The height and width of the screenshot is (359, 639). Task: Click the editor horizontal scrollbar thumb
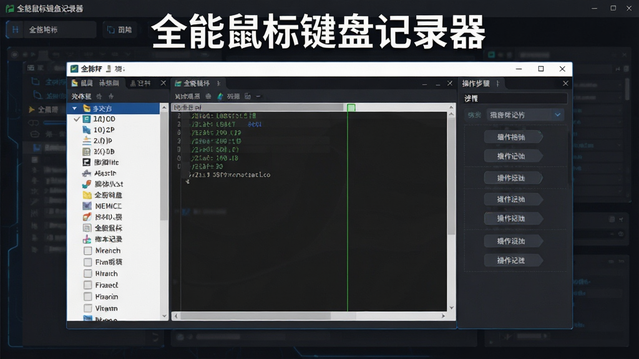click(255, 316)
